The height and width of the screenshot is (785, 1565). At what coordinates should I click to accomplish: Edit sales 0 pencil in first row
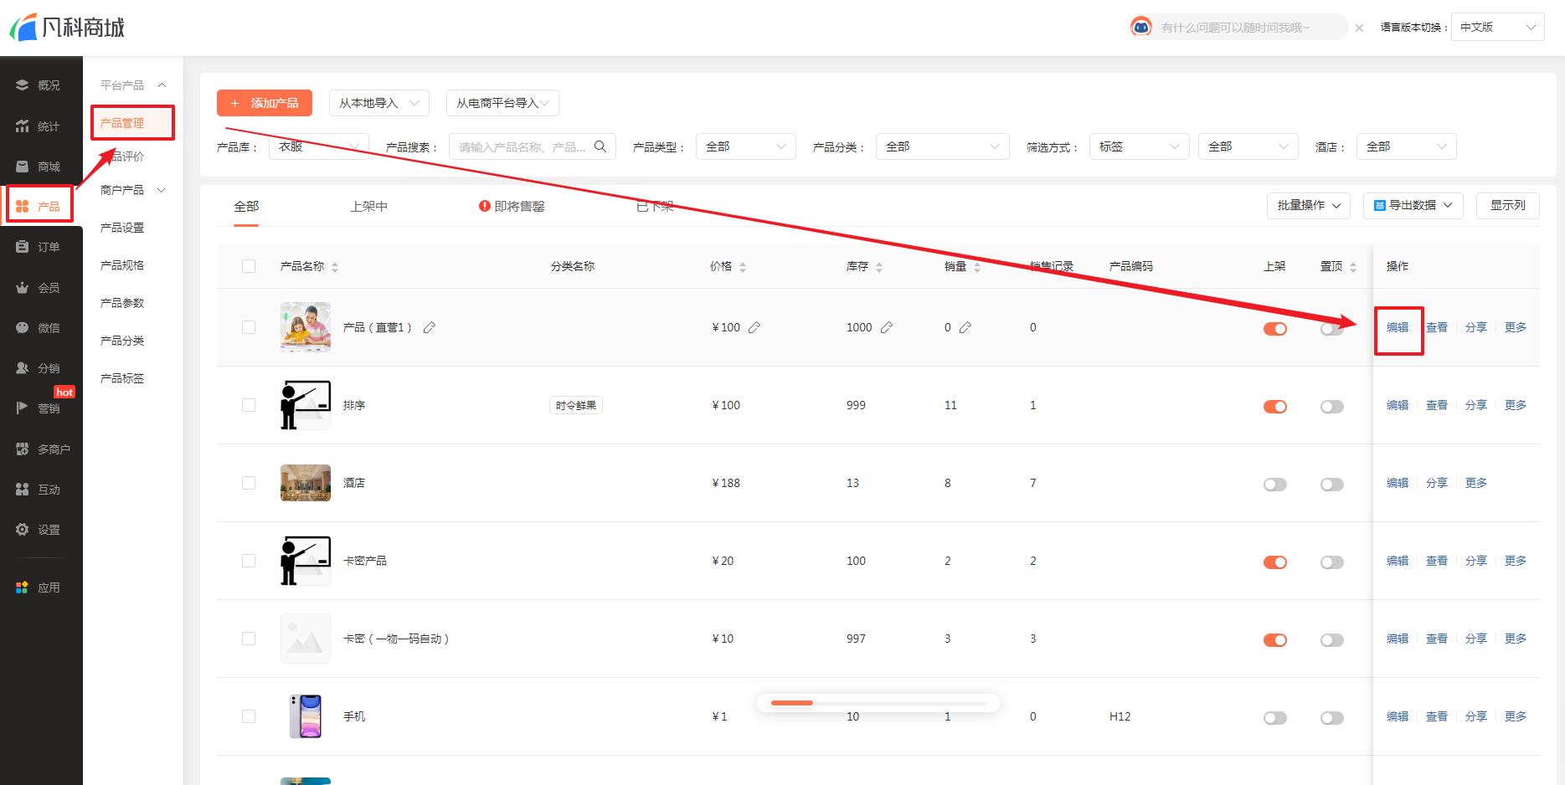(965, 327)
